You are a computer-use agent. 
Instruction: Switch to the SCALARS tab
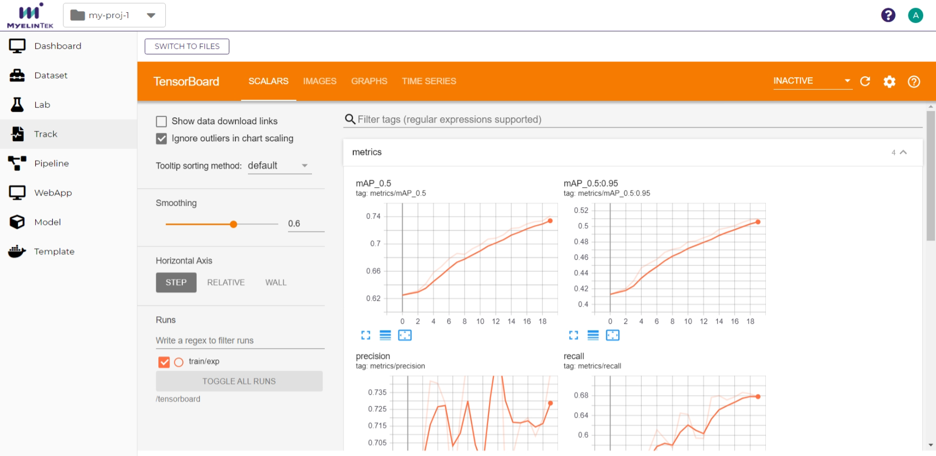(x=268, y=81)
